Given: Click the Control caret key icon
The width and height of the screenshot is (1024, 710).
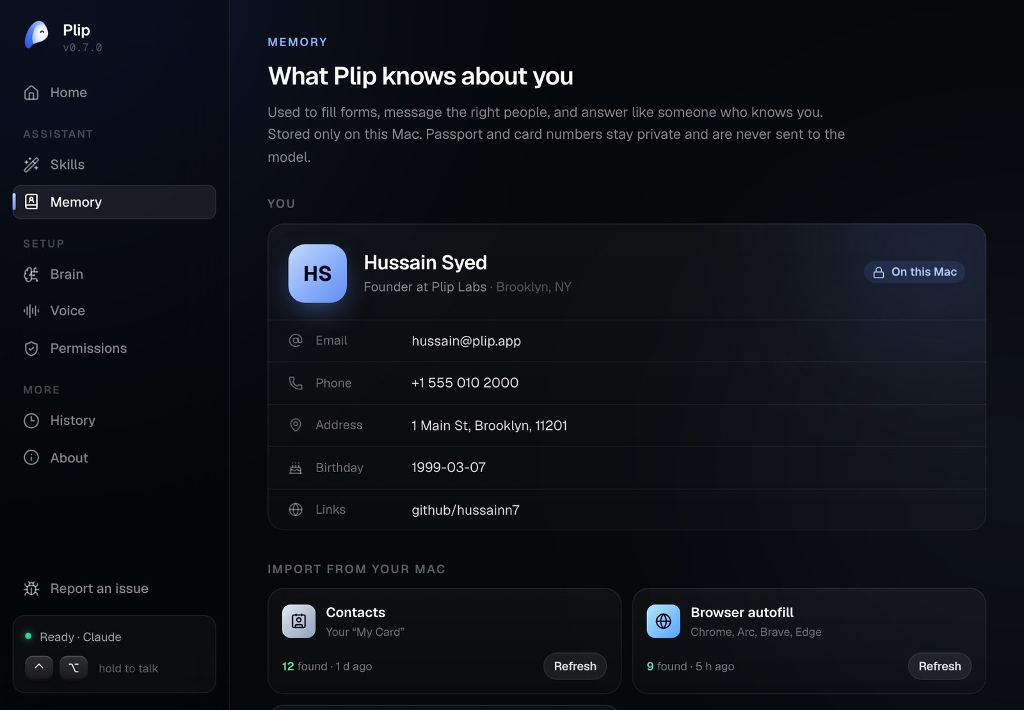Looking at the screenshot, I should click(x=39, y=668).
